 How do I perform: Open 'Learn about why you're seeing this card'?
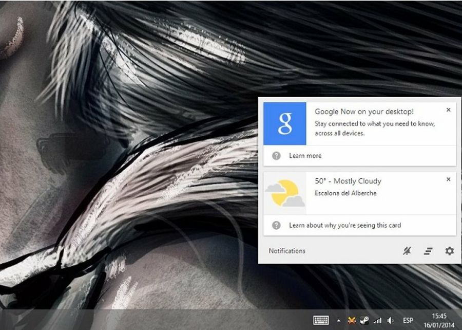coord(344,225)
